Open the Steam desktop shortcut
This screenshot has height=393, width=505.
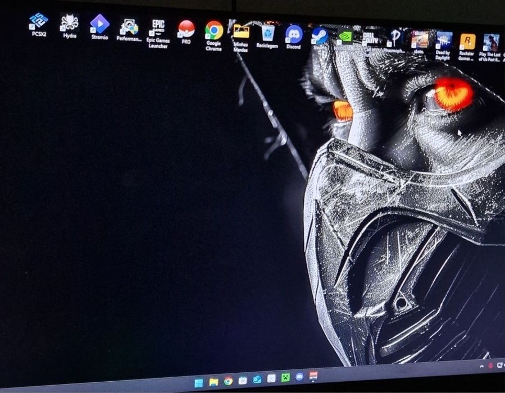coord(320,39)
